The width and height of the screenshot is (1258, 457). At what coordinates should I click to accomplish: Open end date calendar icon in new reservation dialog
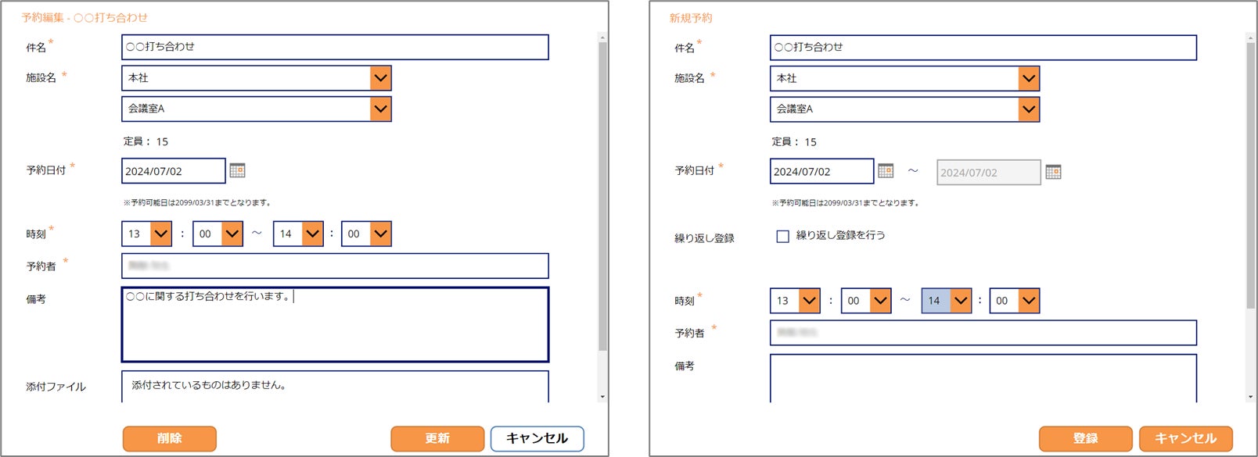click(1053, 172)
